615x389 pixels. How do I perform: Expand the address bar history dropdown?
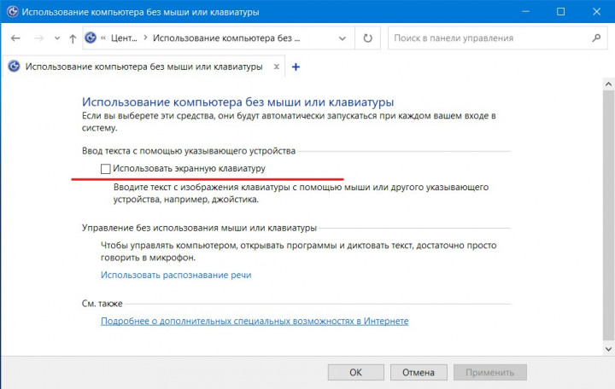click(x=346, y=38)
